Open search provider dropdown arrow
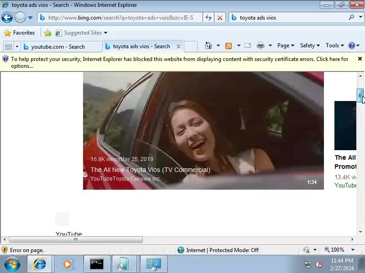365x273 pixels. click(360, 17)
